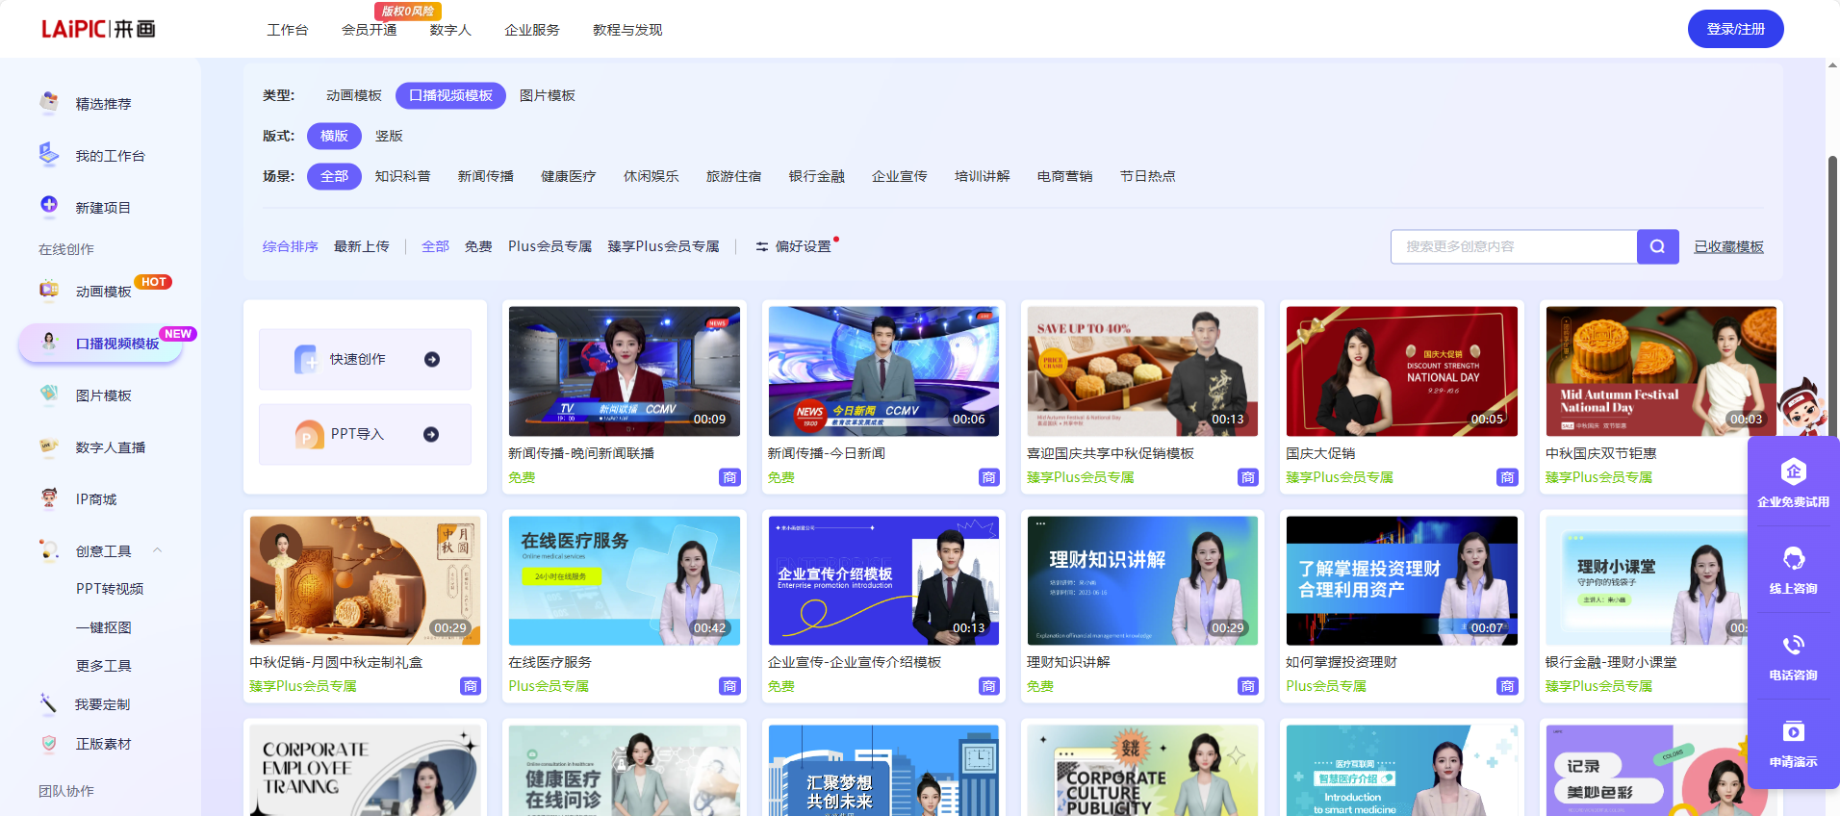
Task: Open 工作台 top menu
Action: coord(288,30)
